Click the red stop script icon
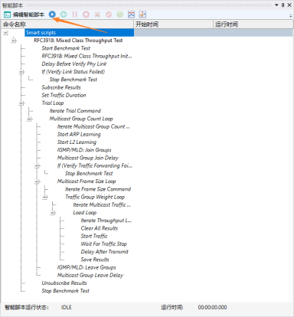This screenshot has width=294, height=317. 87,15
